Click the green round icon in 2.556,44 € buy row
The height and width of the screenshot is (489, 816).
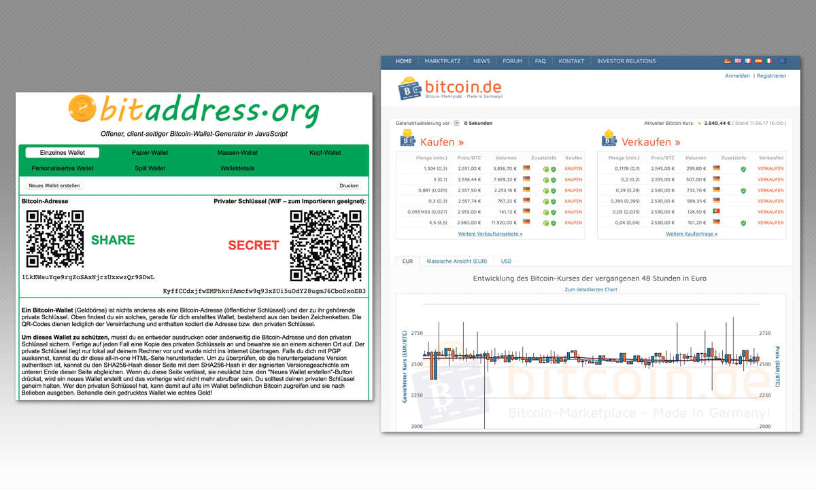[x=546, y=180]
